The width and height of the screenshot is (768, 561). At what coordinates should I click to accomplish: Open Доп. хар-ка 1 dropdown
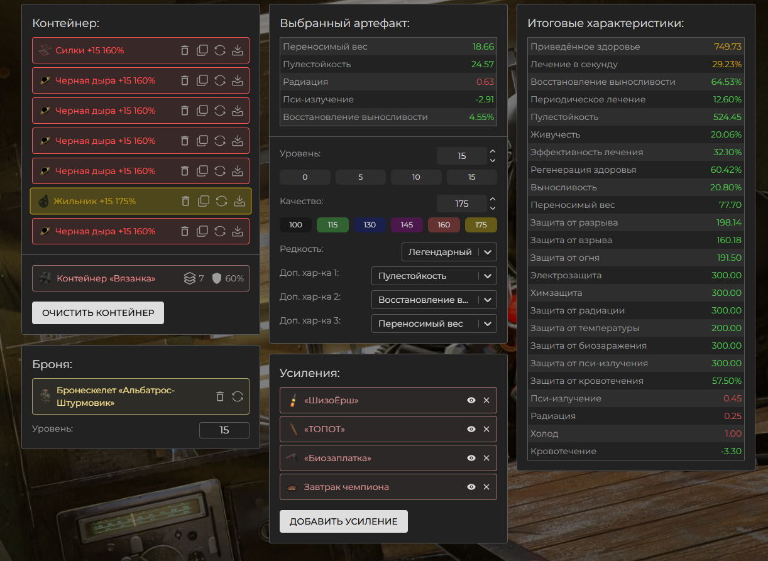pos(434,276)
